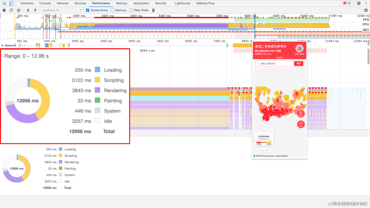Open the DevTools three-dot more menu
Screen dimensions: 370x208
[x=366, y=3]
